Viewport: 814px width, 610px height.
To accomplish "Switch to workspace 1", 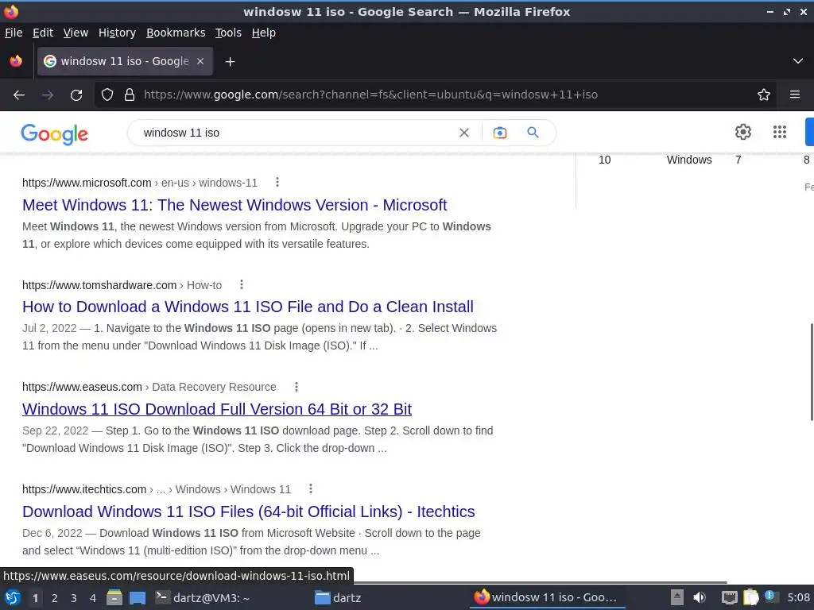I will tap(35, 598).
